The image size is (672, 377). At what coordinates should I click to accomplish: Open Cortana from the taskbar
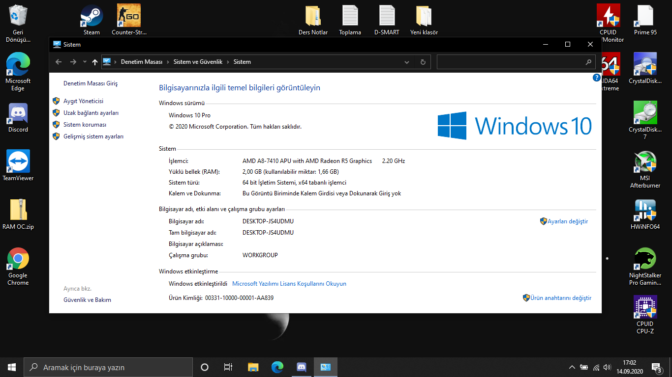[205, 367]
